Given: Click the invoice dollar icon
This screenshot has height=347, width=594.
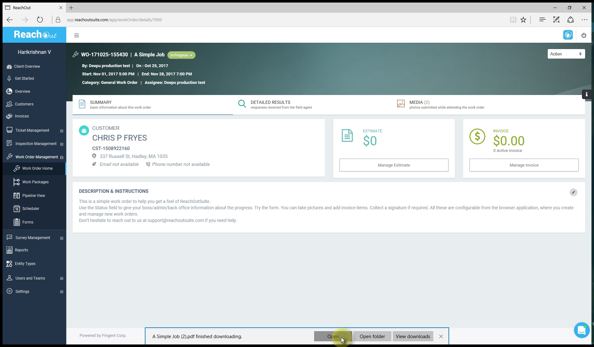Looking at the screenshot, I should click(x=477, y=137).
